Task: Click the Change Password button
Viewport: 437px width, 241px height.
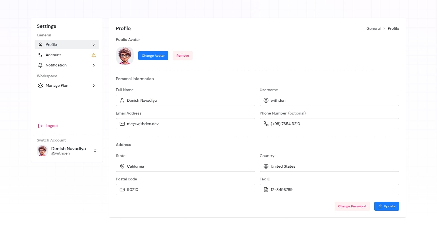Action: click(352, 206)
